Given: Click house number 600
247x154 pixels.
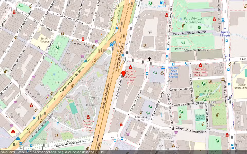Looking at the screenshot, I should coord(137,17).
